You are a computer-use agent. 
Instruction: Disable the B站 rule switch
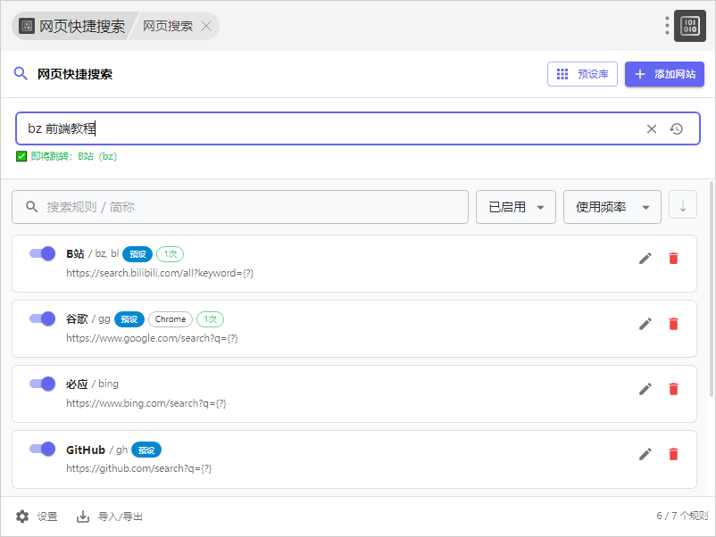(42, 253)
